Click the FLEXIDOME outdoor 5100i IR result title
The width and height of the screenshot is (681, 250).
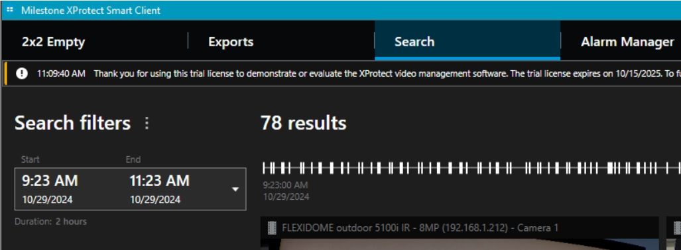(420, 228)
